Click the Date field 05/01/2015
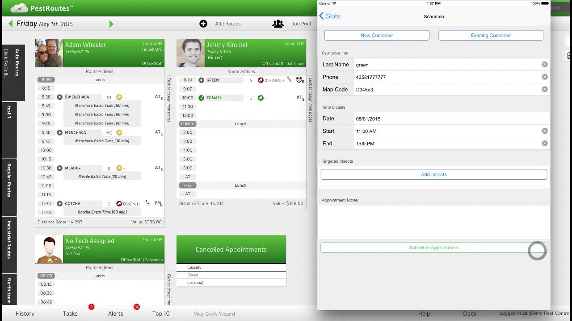572x321 pixels. pos(451,119)
